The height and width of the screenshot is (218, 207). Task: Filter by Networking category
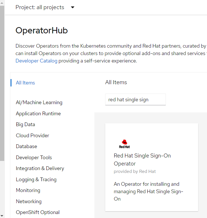[x=29, y=201]
